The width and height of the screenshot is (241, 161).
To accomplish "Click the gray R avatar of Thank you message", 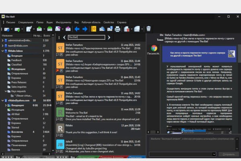I will pyautogui.click(x=60, y=128).
